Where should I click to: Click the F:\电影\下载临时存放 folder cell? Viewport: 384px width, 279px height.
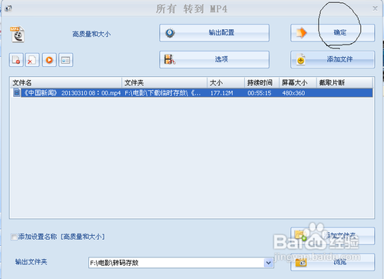(163, 93)
